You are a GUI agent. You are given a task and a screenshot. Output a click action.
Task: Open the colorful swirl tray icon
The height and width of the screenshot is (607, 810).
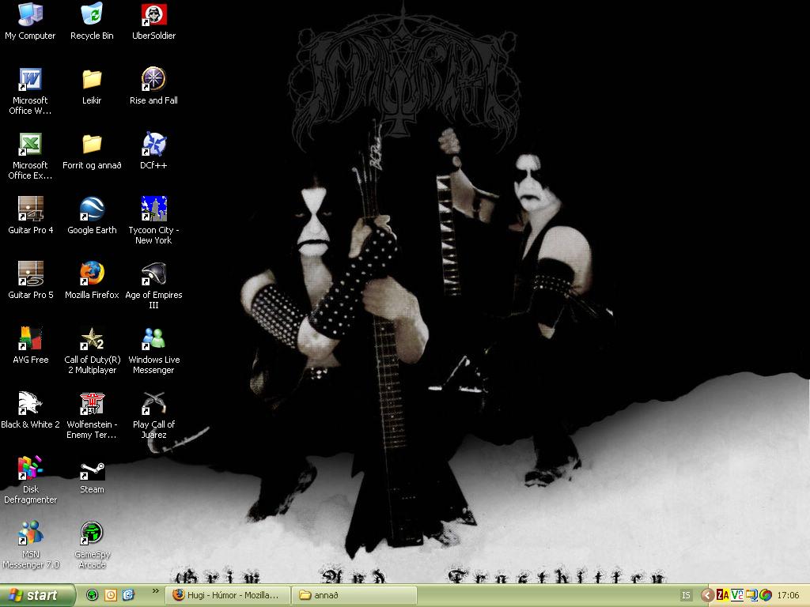(766, 595)
